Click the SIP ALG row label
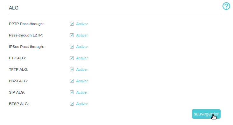This screenshot has width=233, height=125. click(x=17, y=92)
